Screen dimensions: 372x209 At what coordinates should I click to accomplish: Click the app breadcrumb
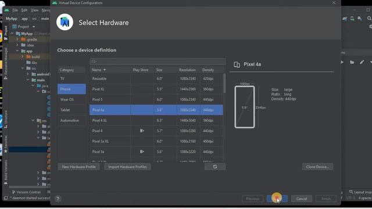[24, 19]
